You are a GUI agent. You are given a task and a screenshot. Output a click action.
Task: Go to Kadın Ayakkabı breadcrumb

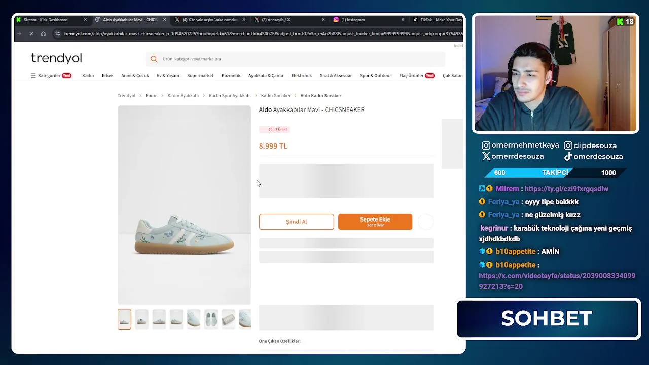[183, 96]
